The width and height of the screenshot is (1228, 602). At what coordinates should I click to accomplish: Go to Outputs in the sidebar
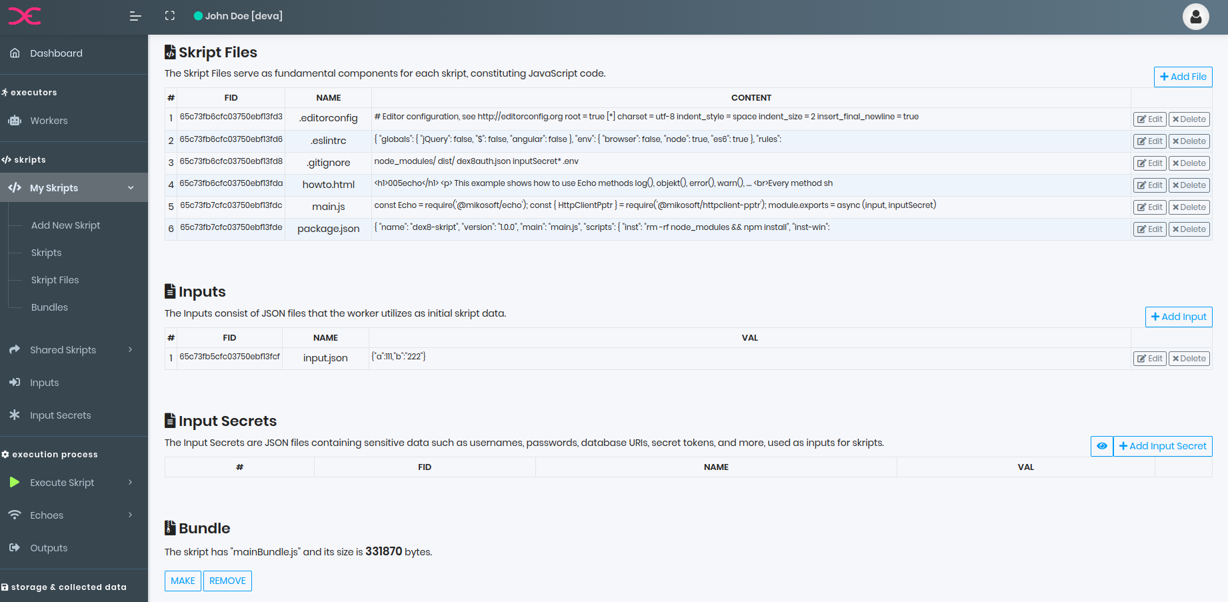[49, 548]
